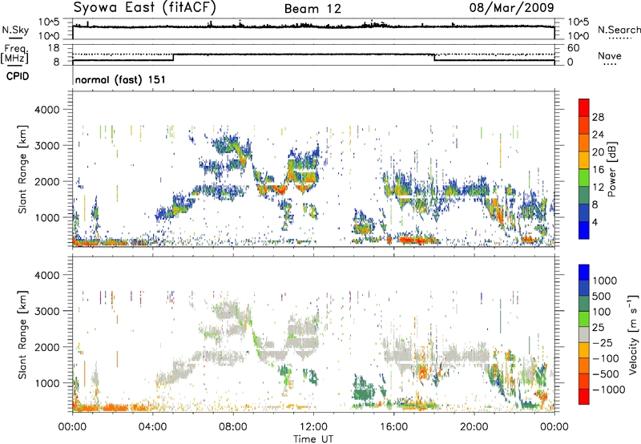
Task: Pick the red bottom segment of Velocity colour bar
Action: (x=584, y=397)
